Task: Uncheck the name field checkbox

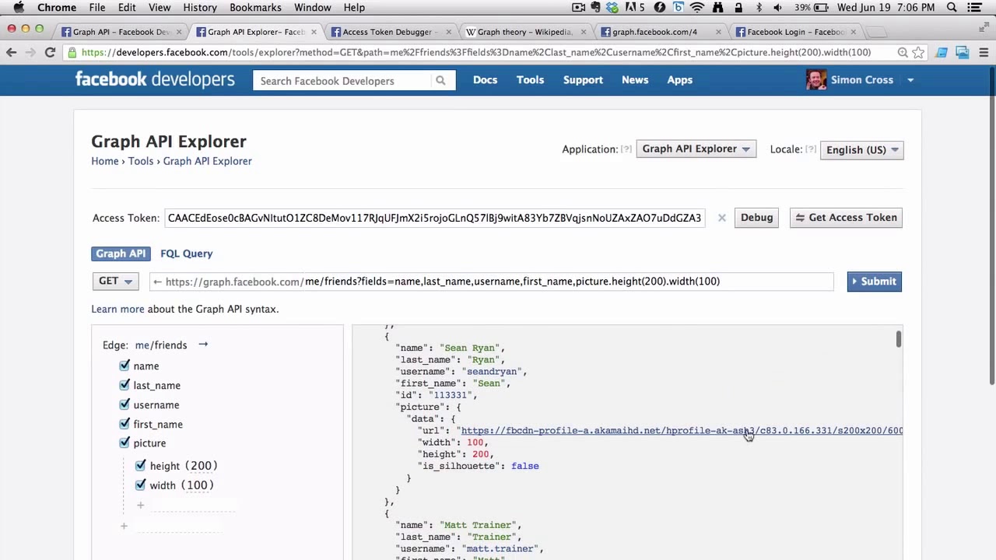Action: pyautogui.click(x=124, y=365)
